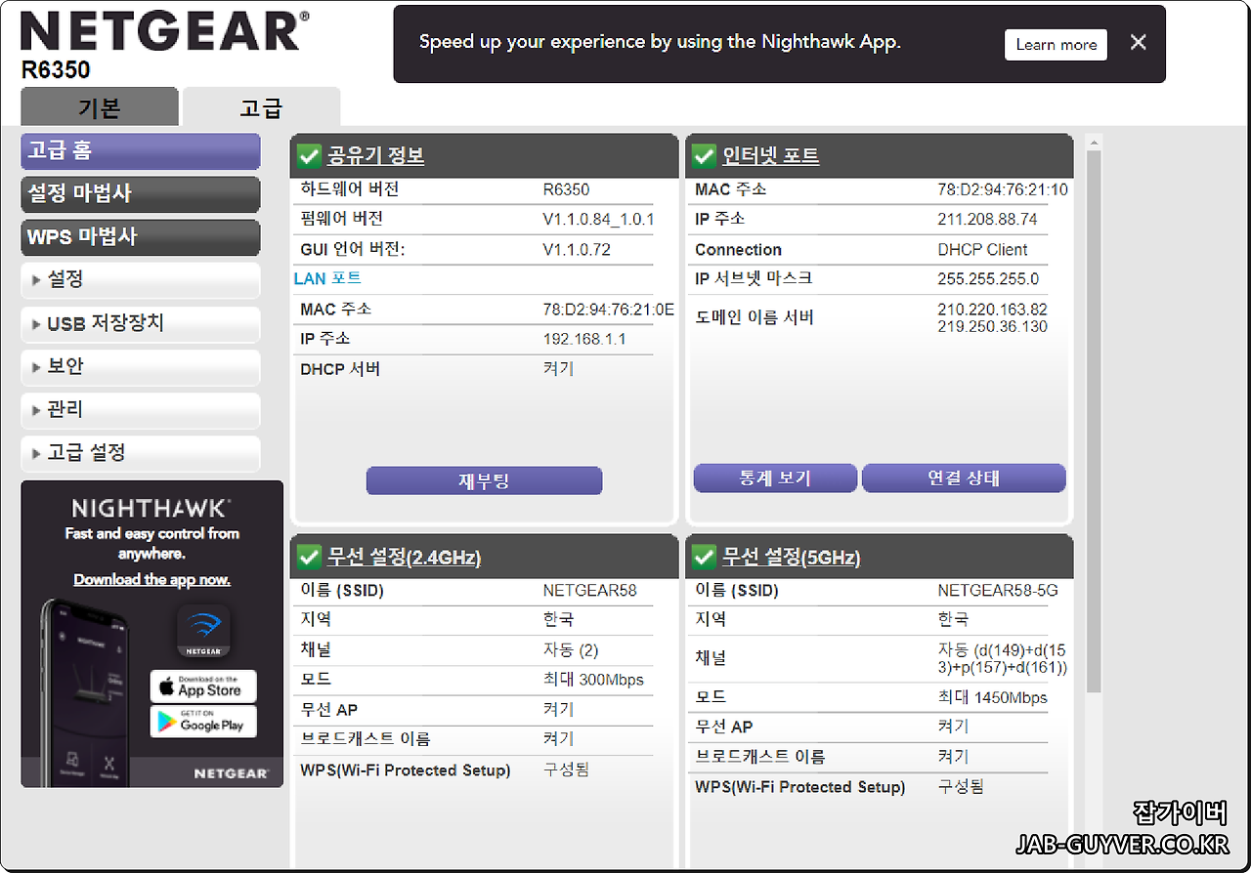Click SSID value NETGEAR58
This screenshot has width=1251, height=873.
point(589,590)
